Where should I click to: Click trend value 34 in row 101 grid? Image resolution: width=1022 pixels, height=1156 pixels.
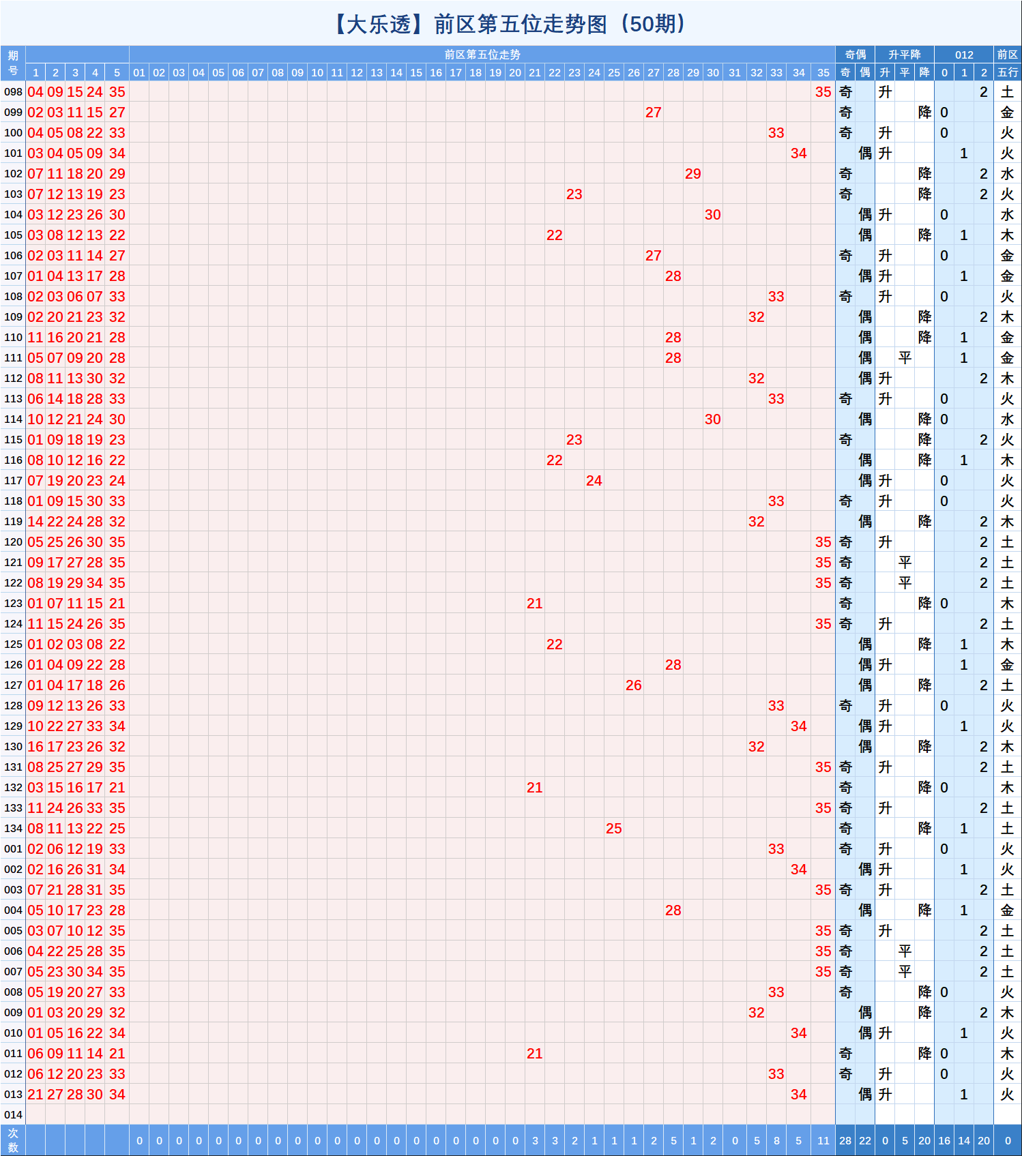[x=799, y=153]
